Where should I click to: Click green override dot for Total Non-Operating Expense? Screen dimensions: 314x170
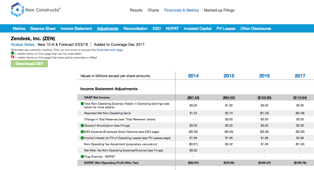click(82, 104)
